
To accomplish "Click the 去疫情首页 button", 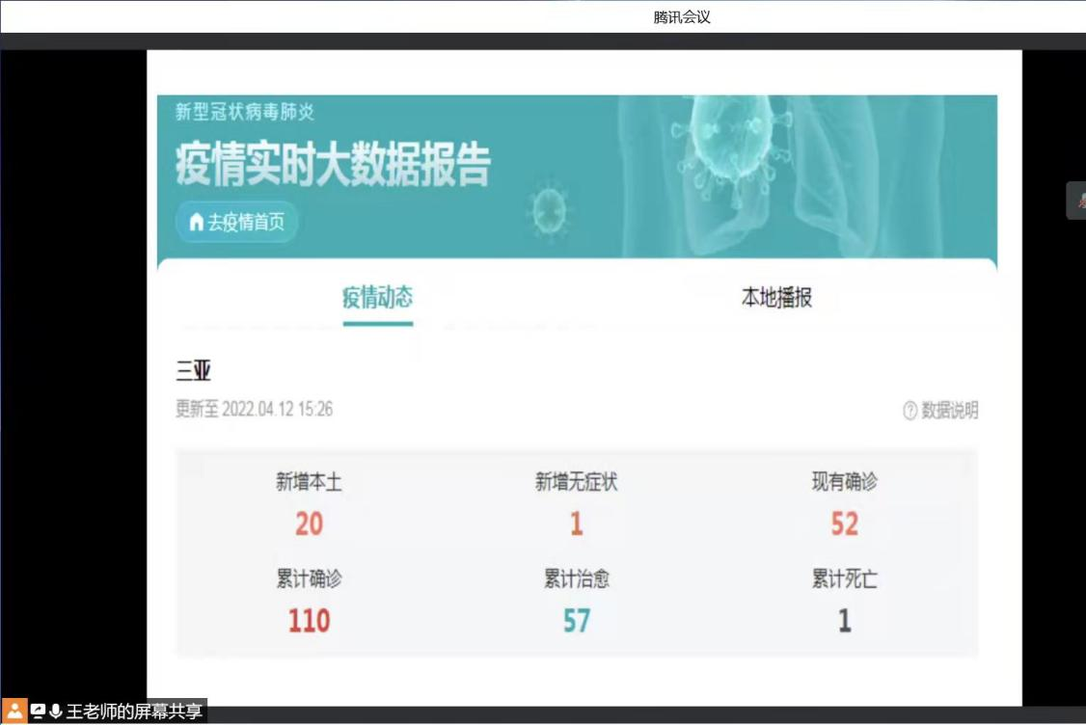I will click(237, 223).
